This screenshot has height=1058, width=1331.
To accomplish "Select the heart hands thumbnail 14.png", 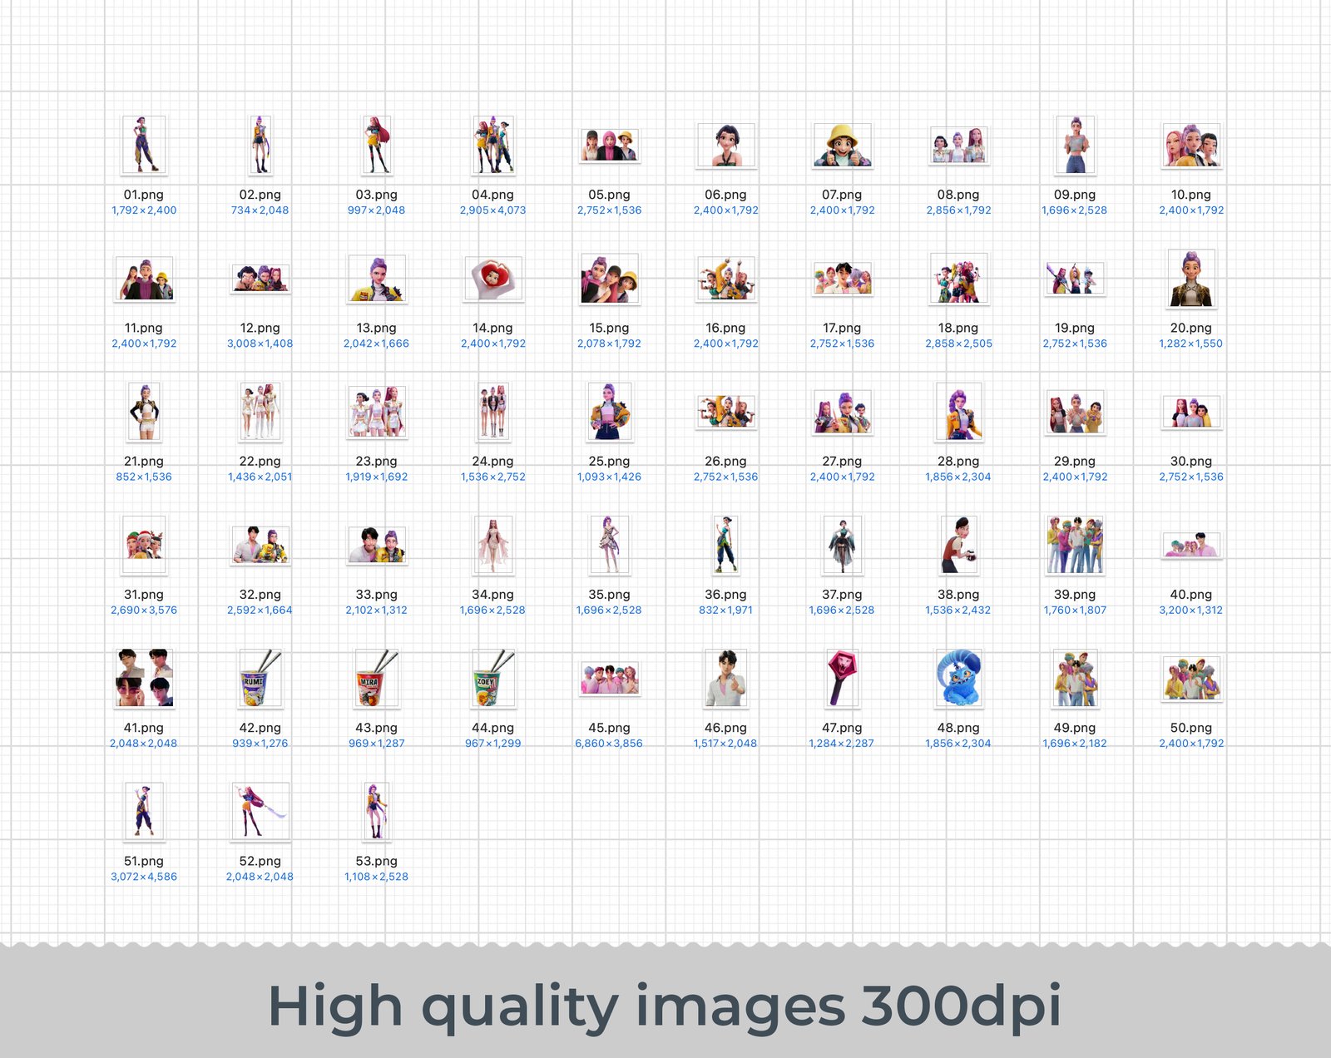I will coord(492,279).
